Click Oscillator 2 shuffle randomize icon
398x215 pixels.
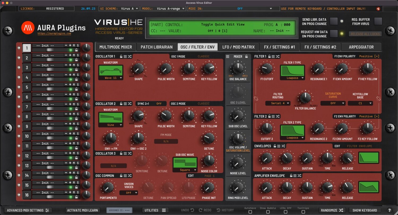coord(129,104)
